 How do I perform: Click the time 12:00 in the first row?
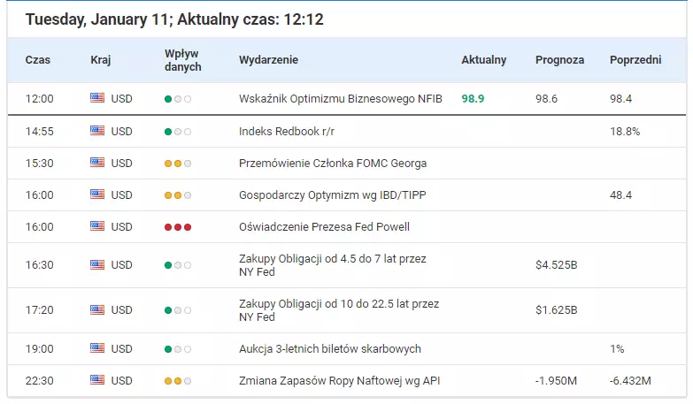point(39,98)
